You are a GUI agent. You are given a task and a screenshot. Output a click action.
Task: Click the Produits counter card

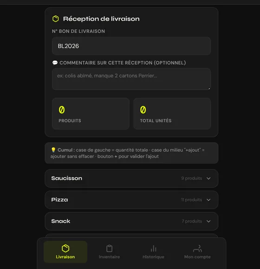[x=91, y=113]
